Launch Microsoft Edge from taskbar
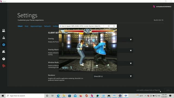Viewport: 174px width, 98px height. [58, 96]
